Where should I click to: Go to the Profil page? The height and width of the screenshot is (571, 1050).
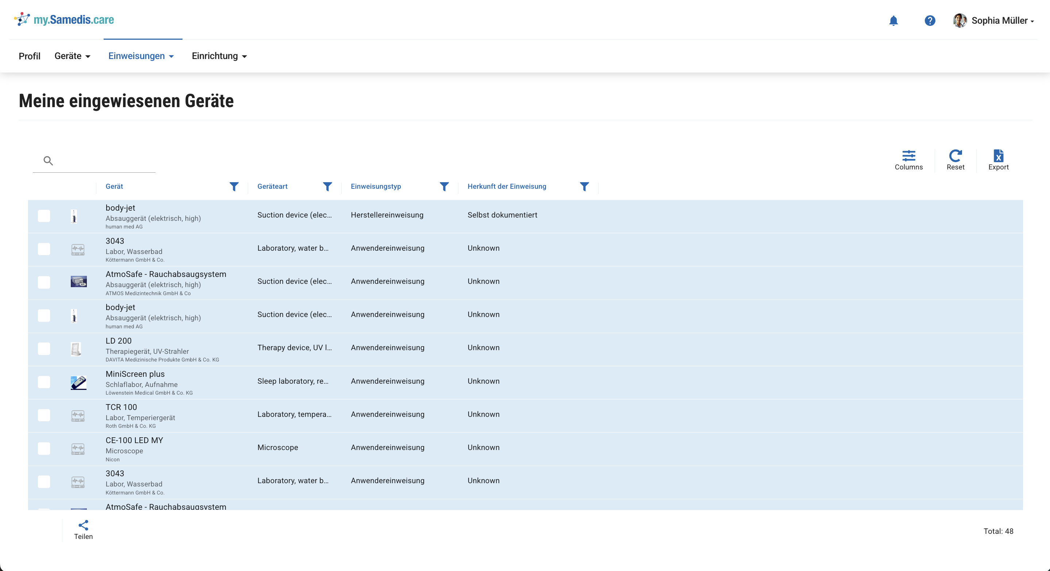click(x=29, y=56)
